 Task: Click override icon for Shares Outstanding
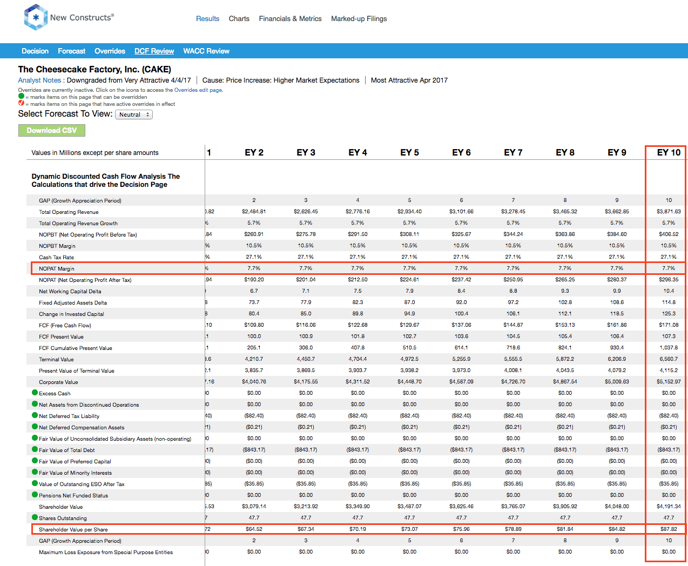click(35, 517)
